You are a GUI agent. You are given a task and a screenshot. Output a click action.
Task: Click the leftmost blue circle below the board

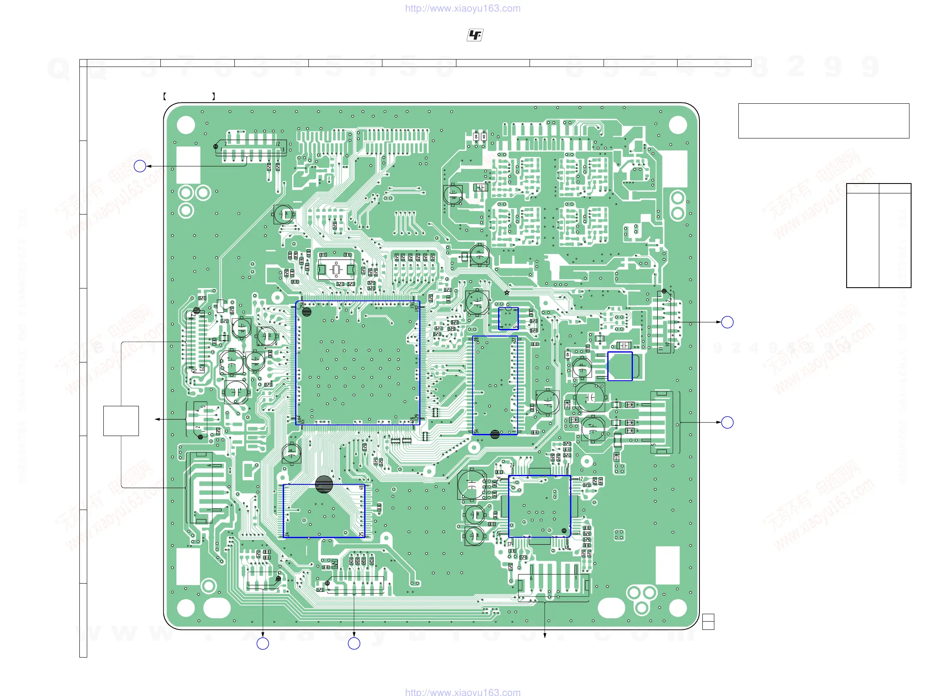pyautogui.click(x=263, y=643)
